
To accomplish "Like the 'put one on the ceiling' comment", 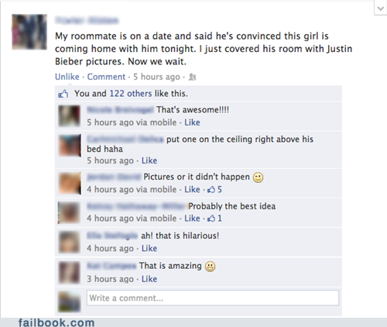I will [149, 160].
